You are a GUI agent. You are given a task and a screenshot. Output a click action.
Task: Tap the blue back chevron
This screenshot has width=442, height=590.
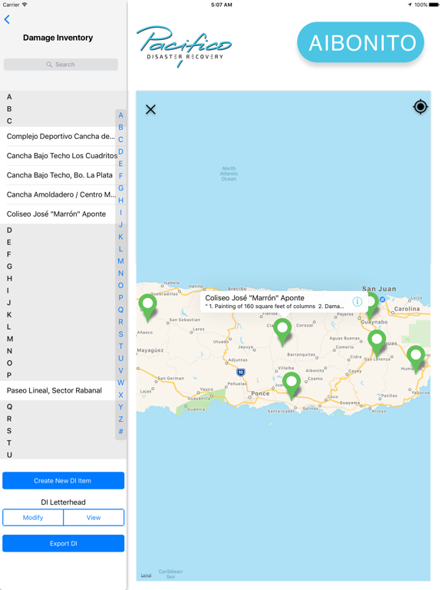tap(7, 19)
